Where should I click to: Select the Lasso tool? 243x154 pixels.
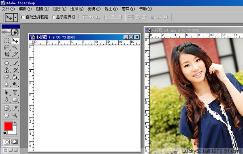click(6, 47)
